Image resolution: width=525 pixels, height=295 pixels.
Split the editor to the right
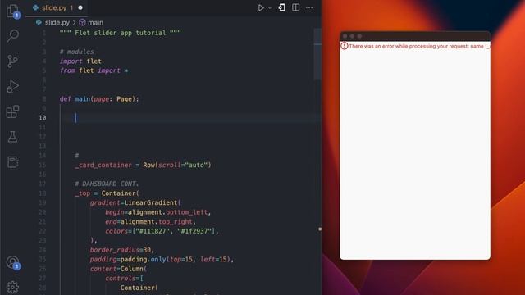(x=295, y=7)
